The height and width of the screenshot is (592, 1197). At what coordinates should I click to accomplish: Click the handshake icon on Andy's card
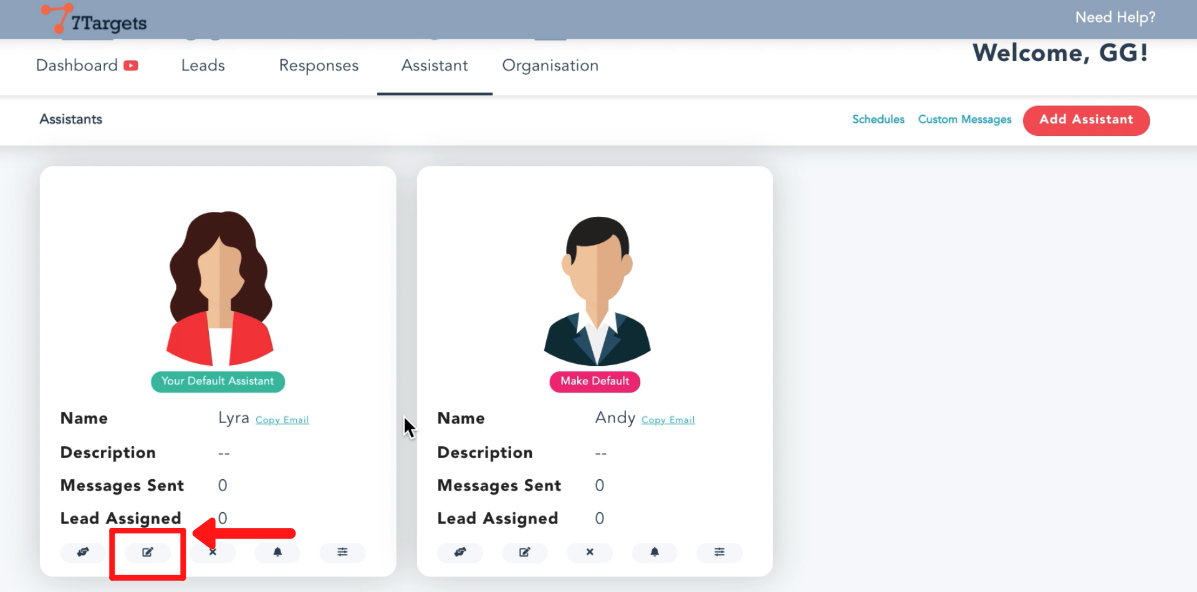[x=460, y=552]
